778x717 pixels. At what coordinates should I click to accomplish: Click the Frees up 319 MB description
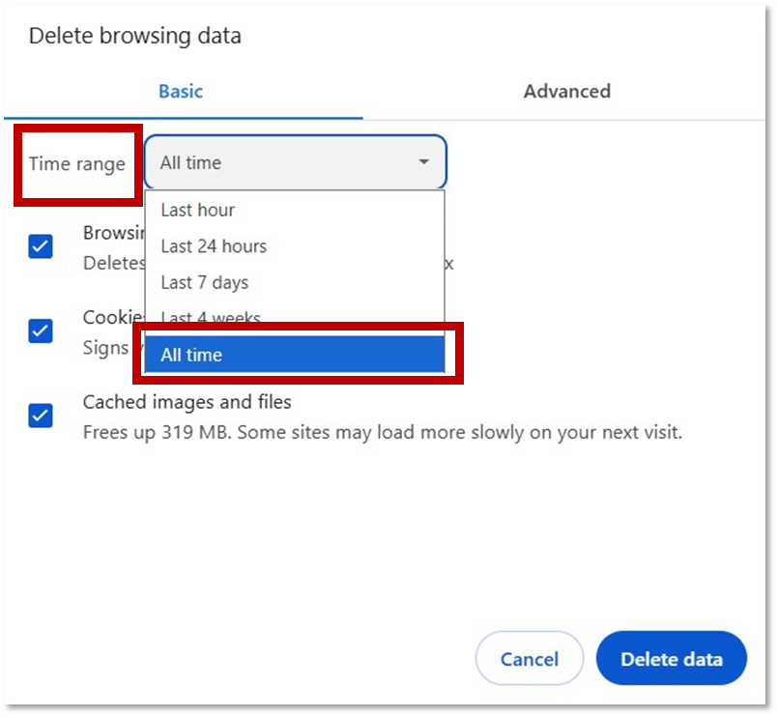[x=382, y=432]
